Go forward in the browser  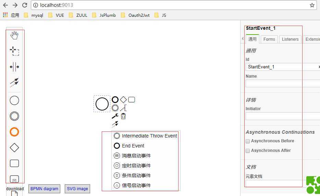click(x=15, y=5)
